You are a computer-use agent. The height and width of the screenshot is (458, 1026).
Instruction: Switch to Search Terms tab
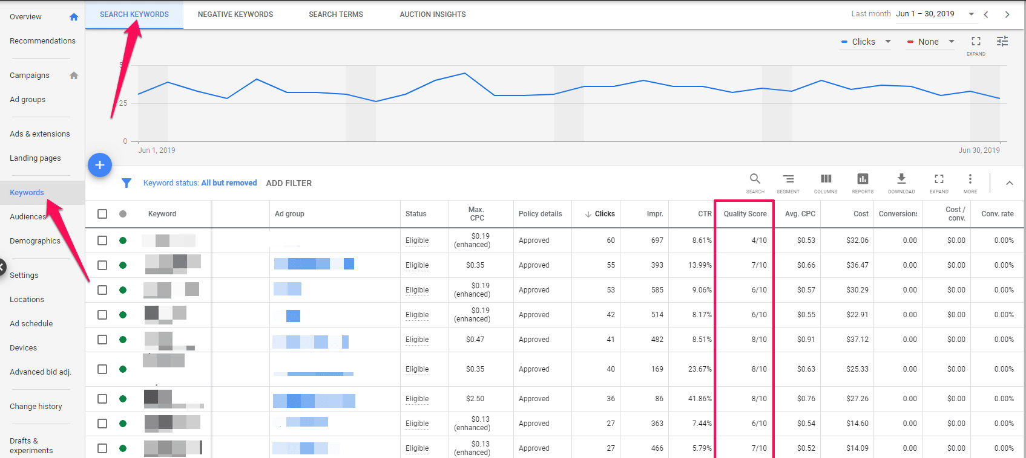(336, 15)
